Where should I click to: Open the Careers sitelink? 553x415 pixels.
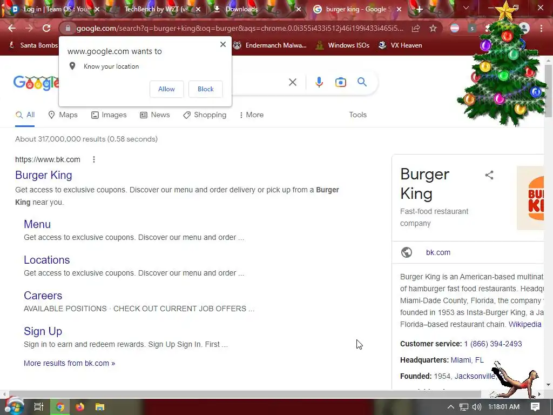point(43,296)
